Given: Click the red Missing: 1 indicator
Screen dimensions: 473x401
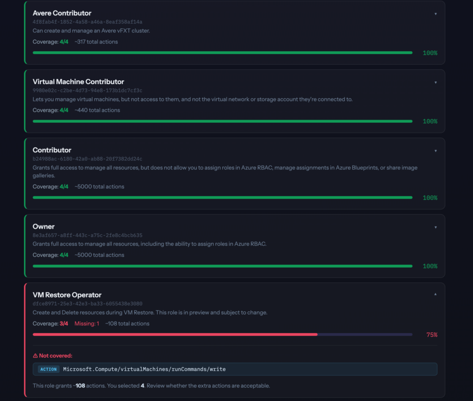Looking at the screenshot, I should point(87,323).
